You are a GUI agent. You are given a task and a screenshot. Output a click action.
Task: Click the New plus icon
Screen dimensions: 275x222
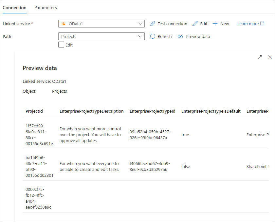[x=215, y=24]
